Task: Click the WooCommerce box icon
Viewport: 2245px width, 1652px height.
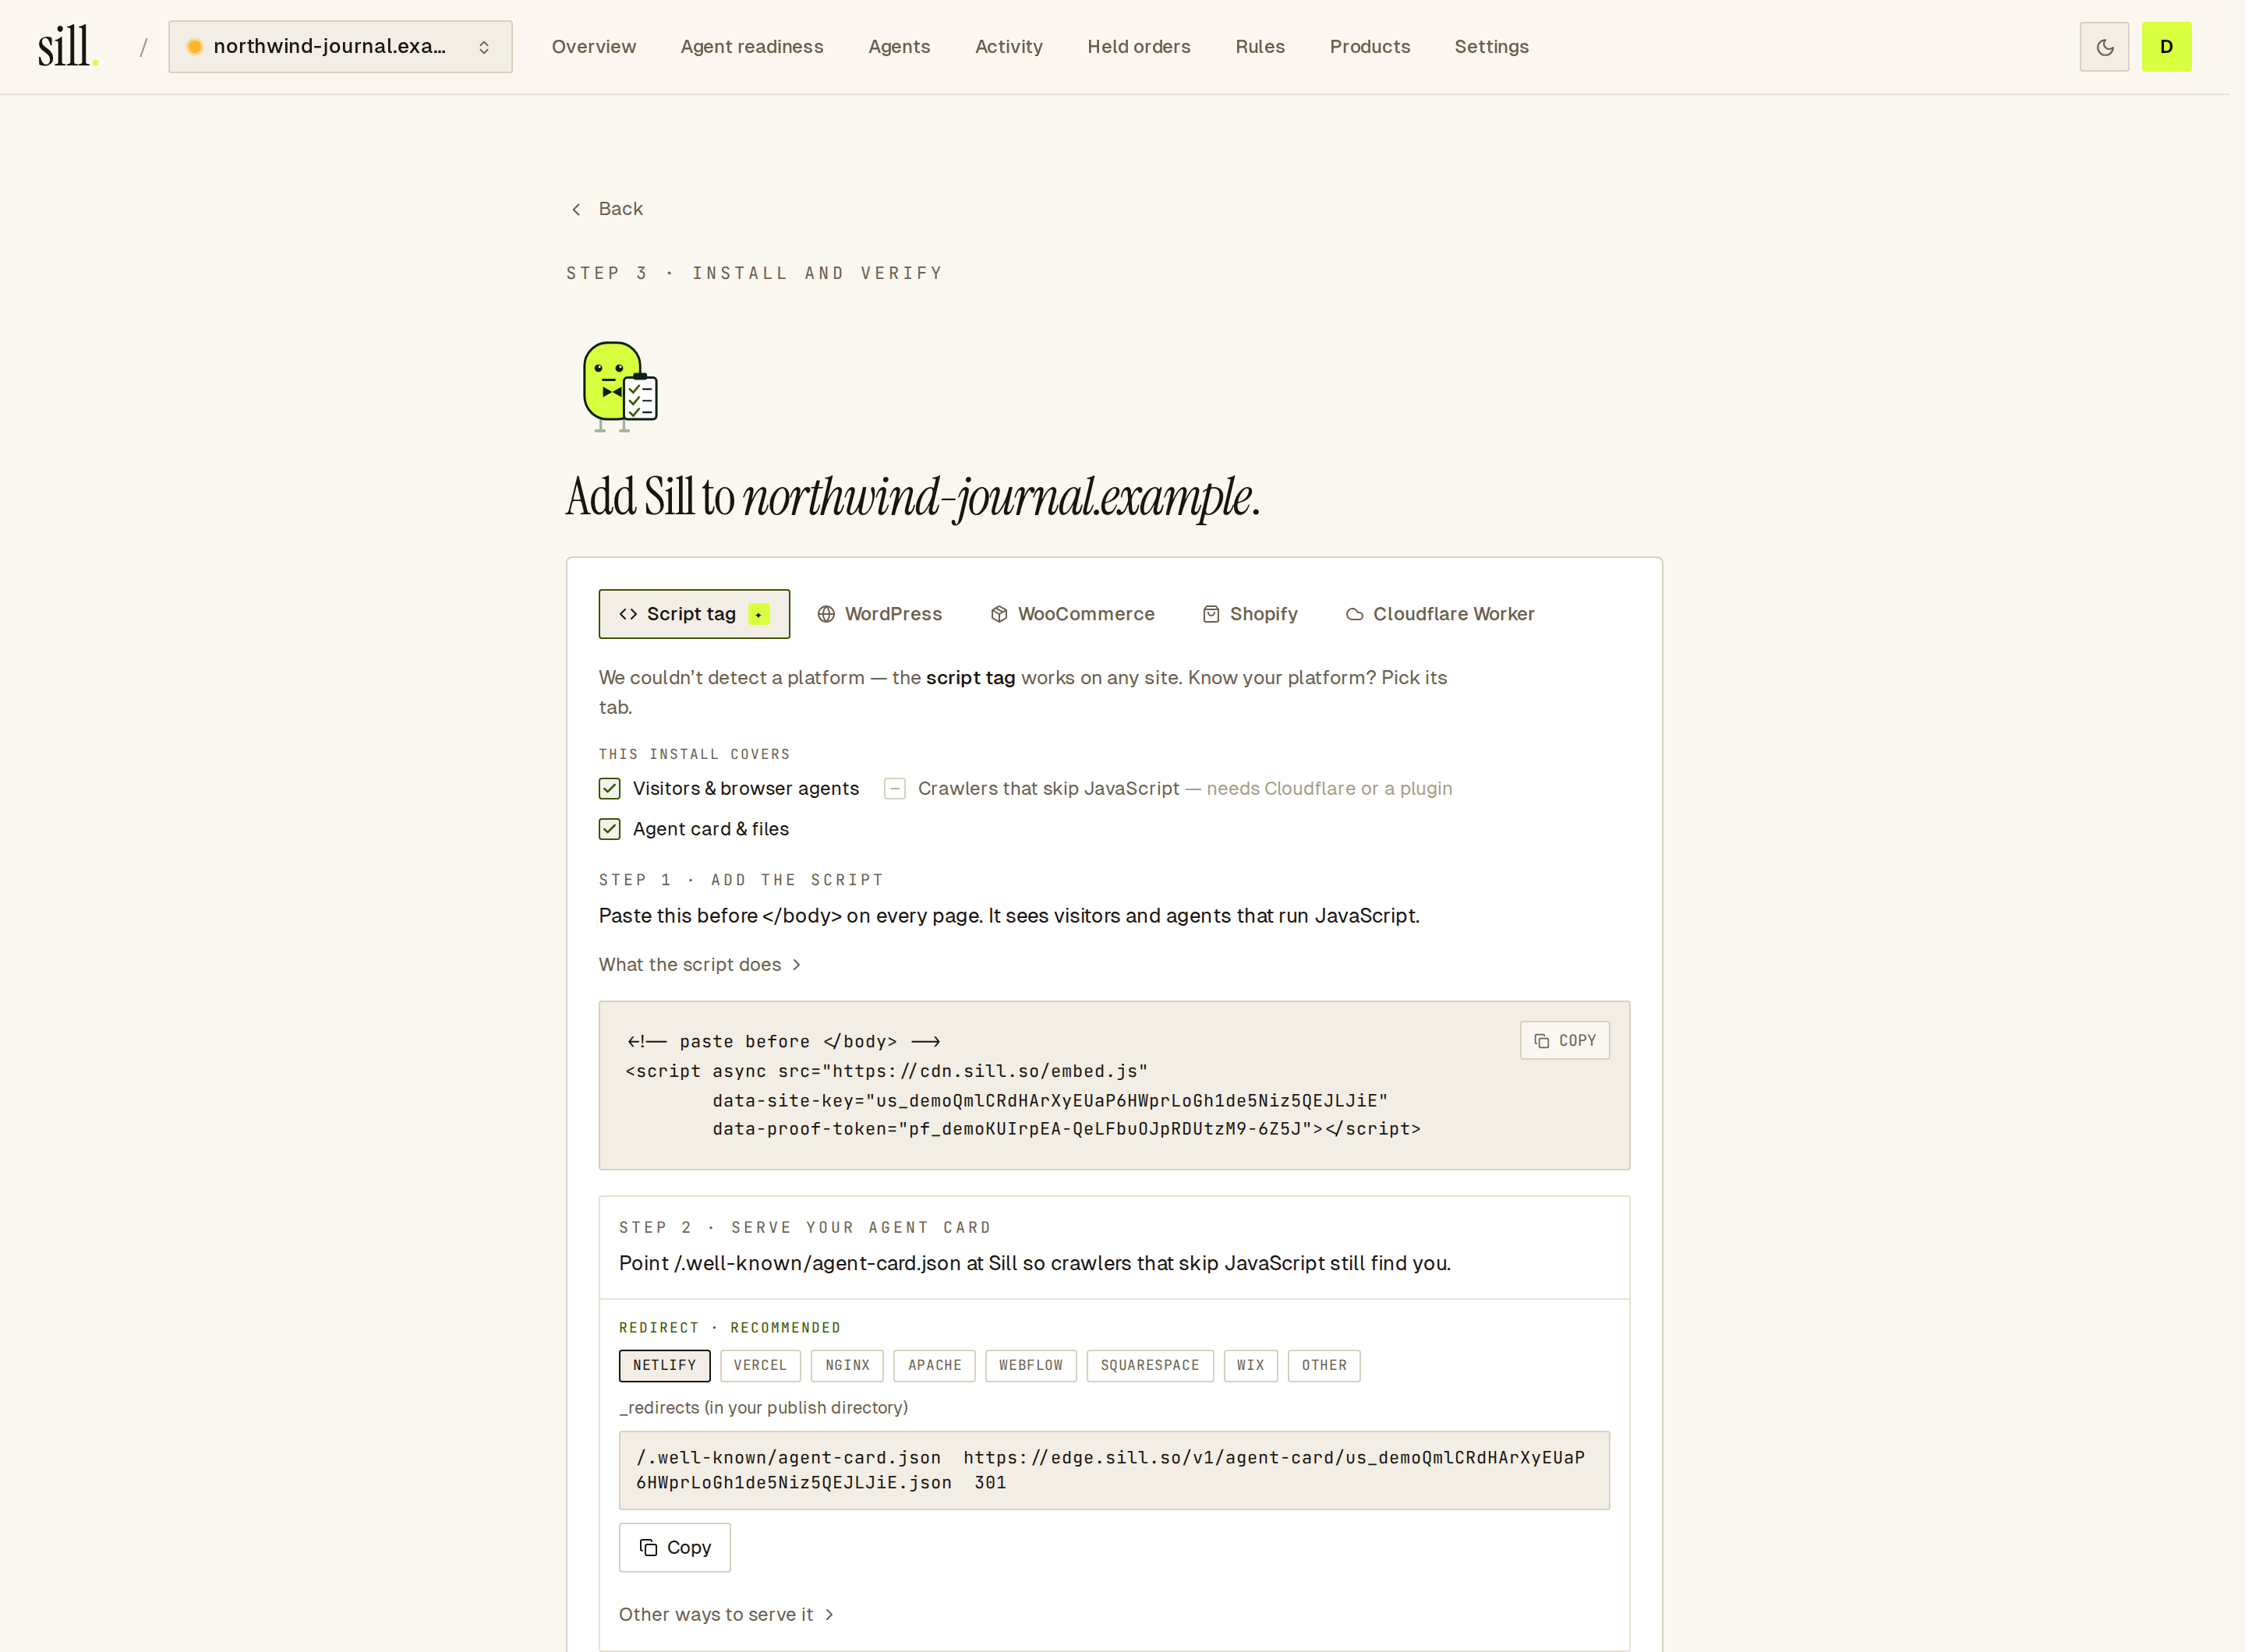Action: click(x=999, y=614)
